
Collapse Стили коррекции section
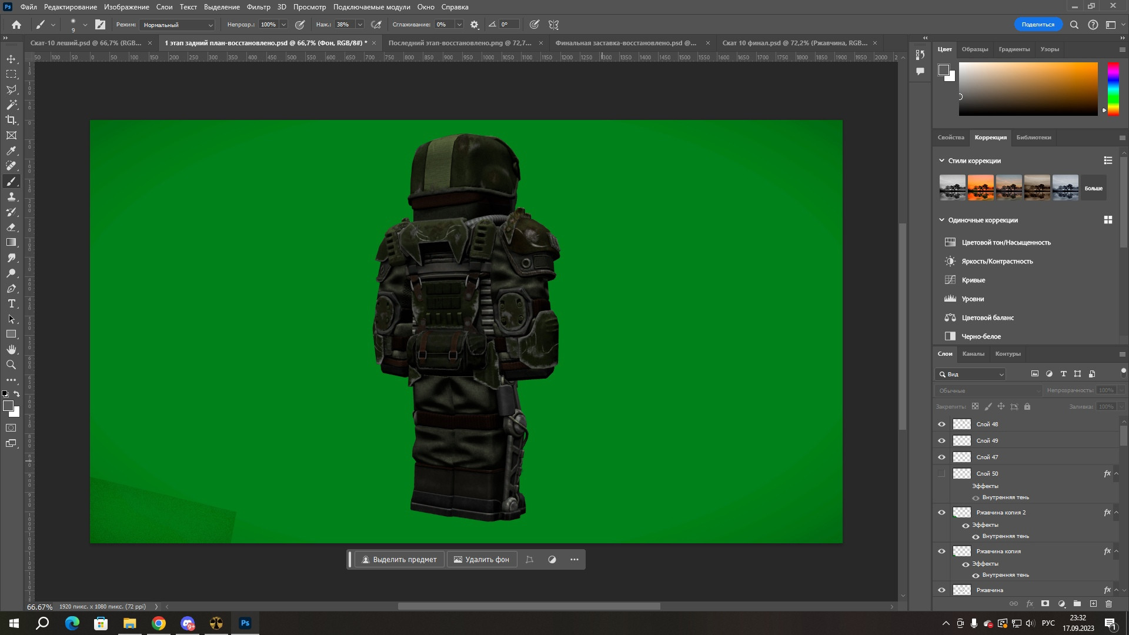[x=941, y=161]
